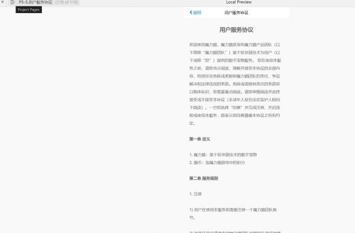Click the P5-5 用户服务协议 page title
The image size is (355, 233).
[x=35, y=2]
